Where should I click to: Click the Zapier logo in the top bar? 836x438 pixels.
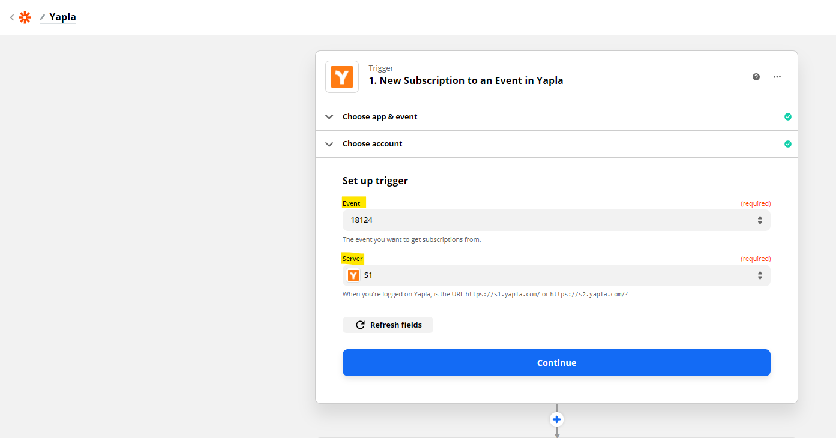click(24, 17)
